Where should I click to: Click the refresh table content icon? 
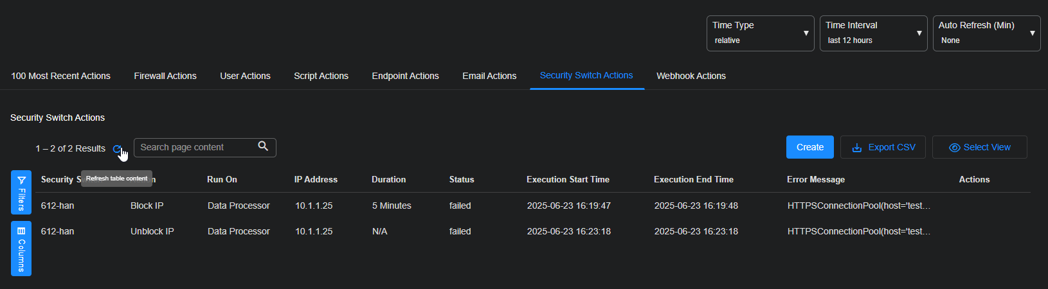(x=117, y=149)
